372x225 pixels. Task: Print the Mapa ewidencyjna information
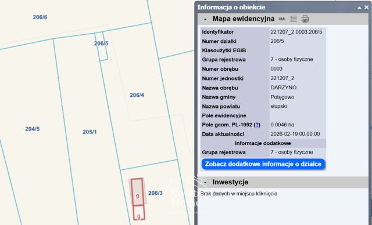coord(305,19)
